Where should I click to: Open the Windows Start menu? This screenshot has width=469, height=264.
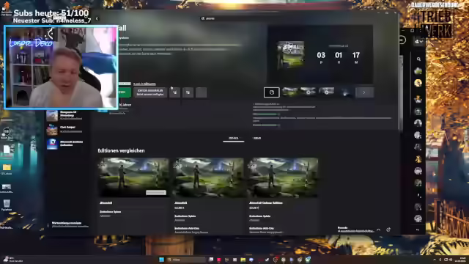pos(161,260)
